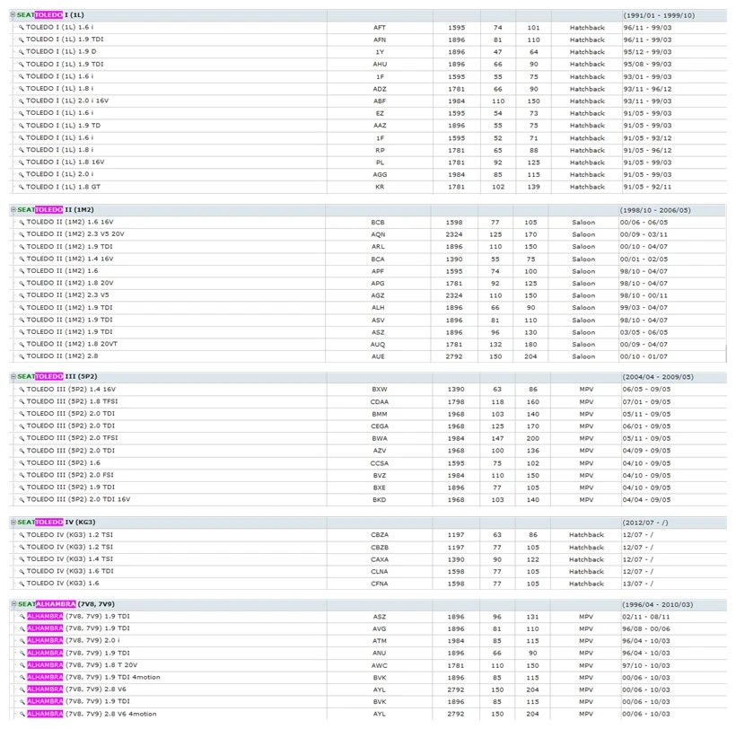
Task: Select the ALHAMBRA 1.9 TDI AVG row label
Action: 78,628
